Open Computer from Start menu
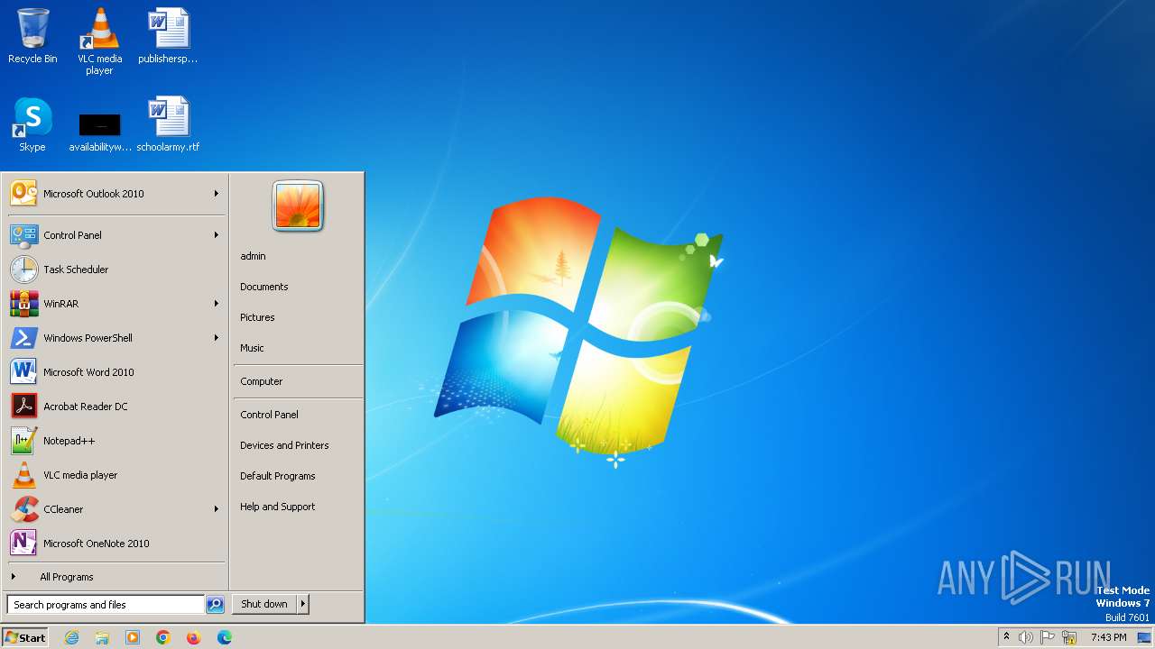Image resolution: width=1155 pixels, height=649 pixels. click(x=298, y=381)
